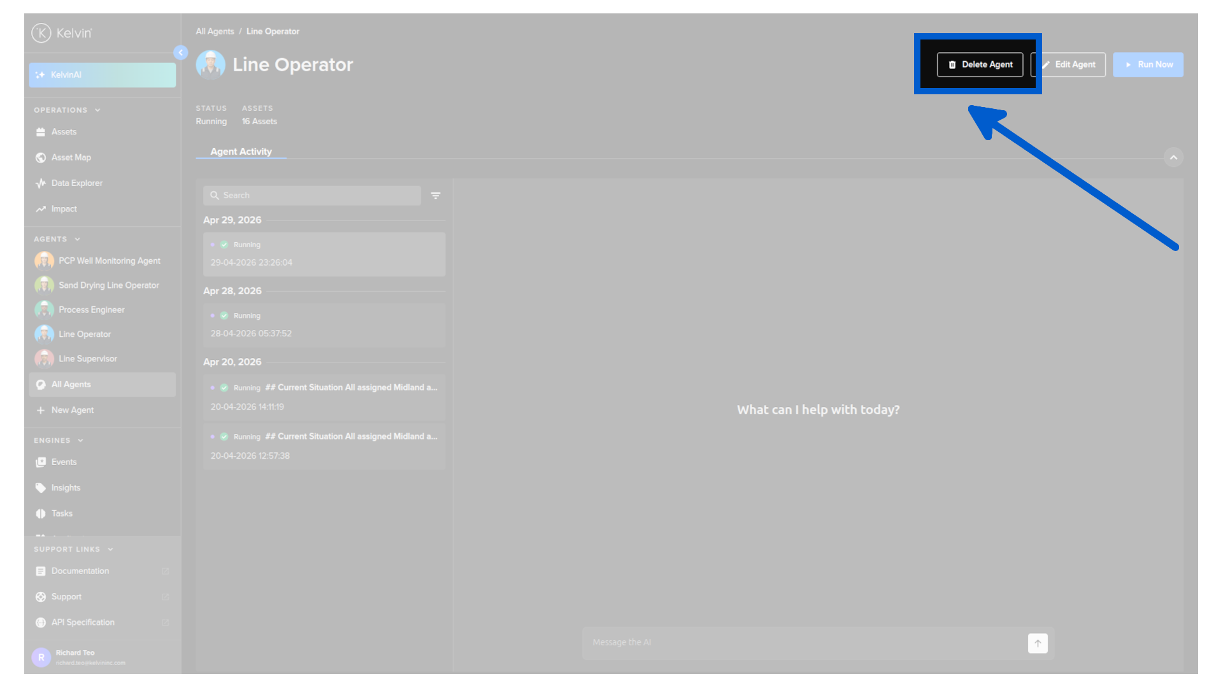Click the 'Apr 29, 2026' date heading

[x=232, y=220]
